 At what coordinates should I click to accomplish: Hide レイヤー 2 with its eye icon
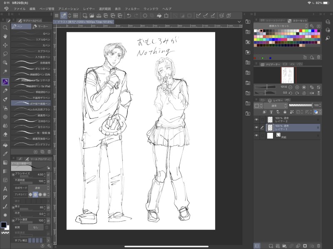pos(256,120)
